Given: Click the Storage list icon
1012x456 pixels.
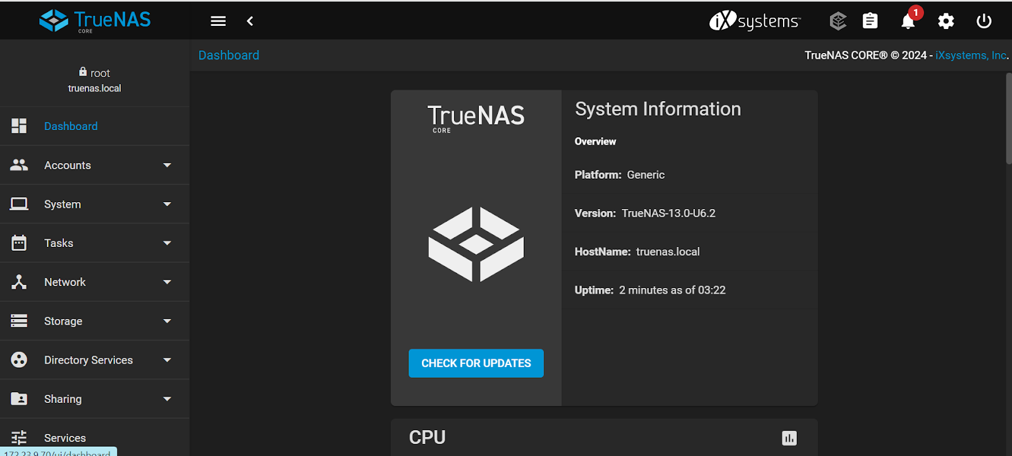Looking at the screenshot, I should click(19, 321).
